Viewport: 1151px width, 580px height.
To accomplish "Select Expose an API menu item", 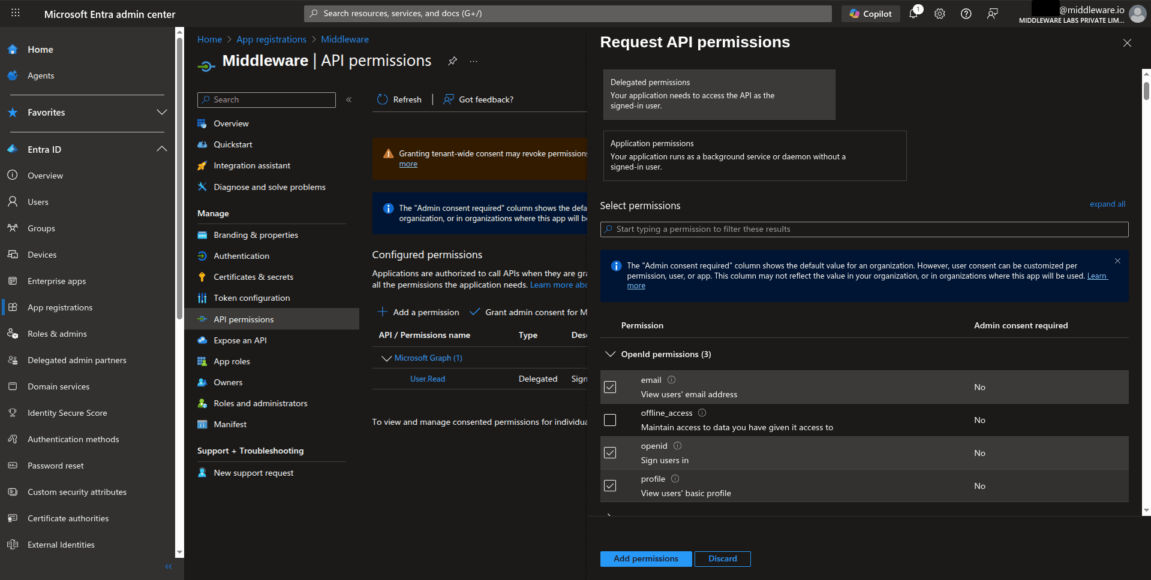I will coord(240,340).
